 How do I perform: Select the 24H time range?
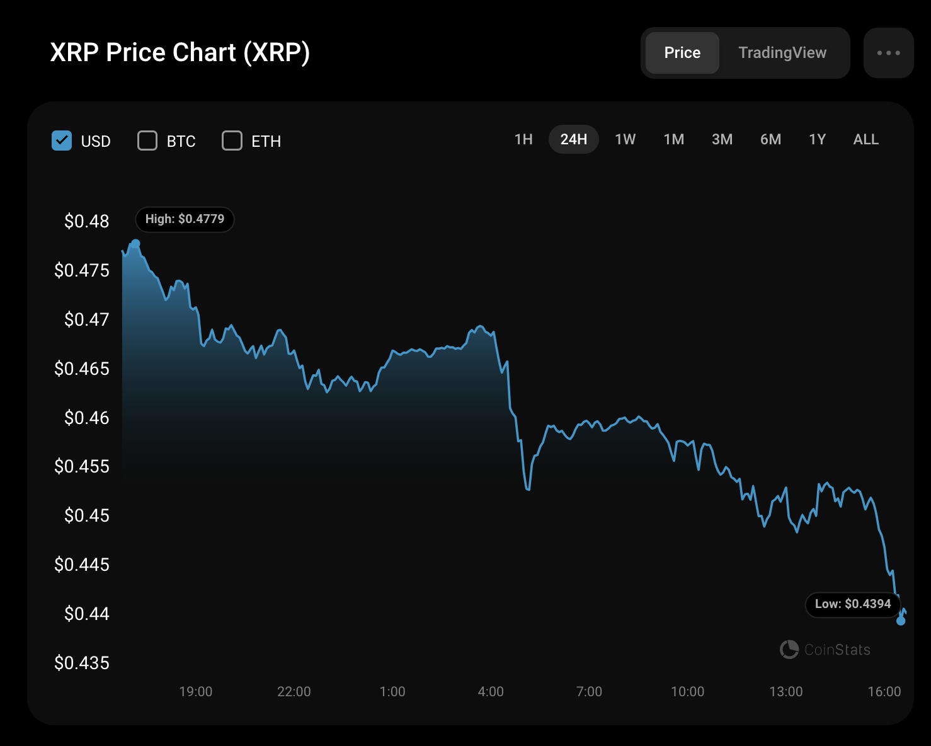pyautogui.click(x=574, y=139)
